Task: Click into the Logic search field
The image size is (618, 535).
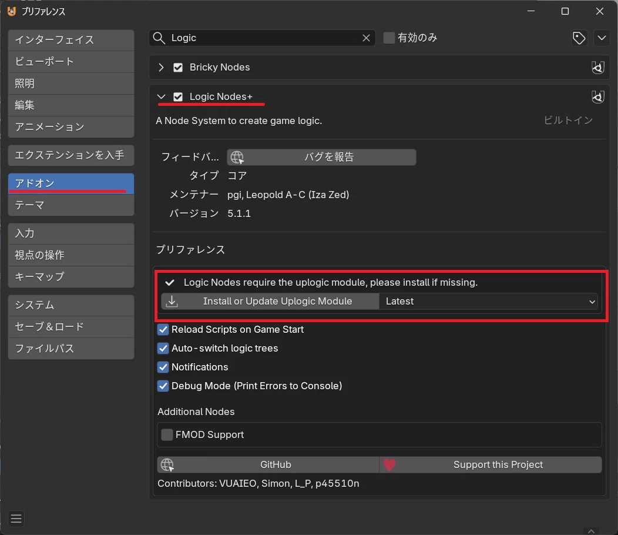Action: tap(262, 38)
